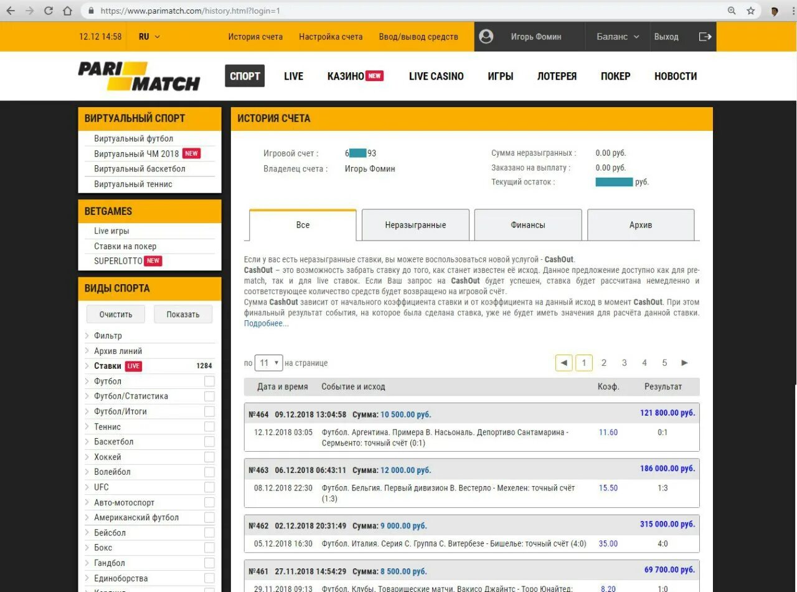Reload the page with the refresh icon

point(49,11)
